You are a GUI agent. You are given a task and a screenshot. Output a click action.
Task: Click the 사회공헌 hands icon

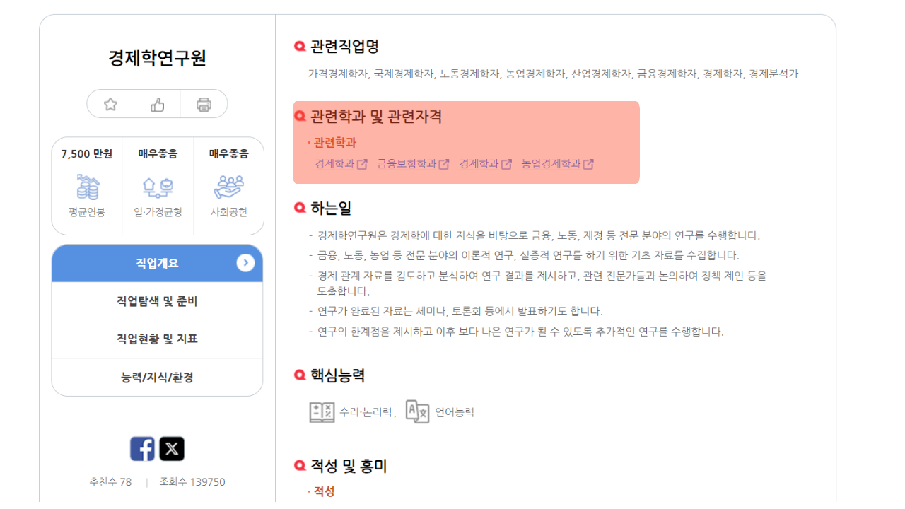(x=228, y=185)
